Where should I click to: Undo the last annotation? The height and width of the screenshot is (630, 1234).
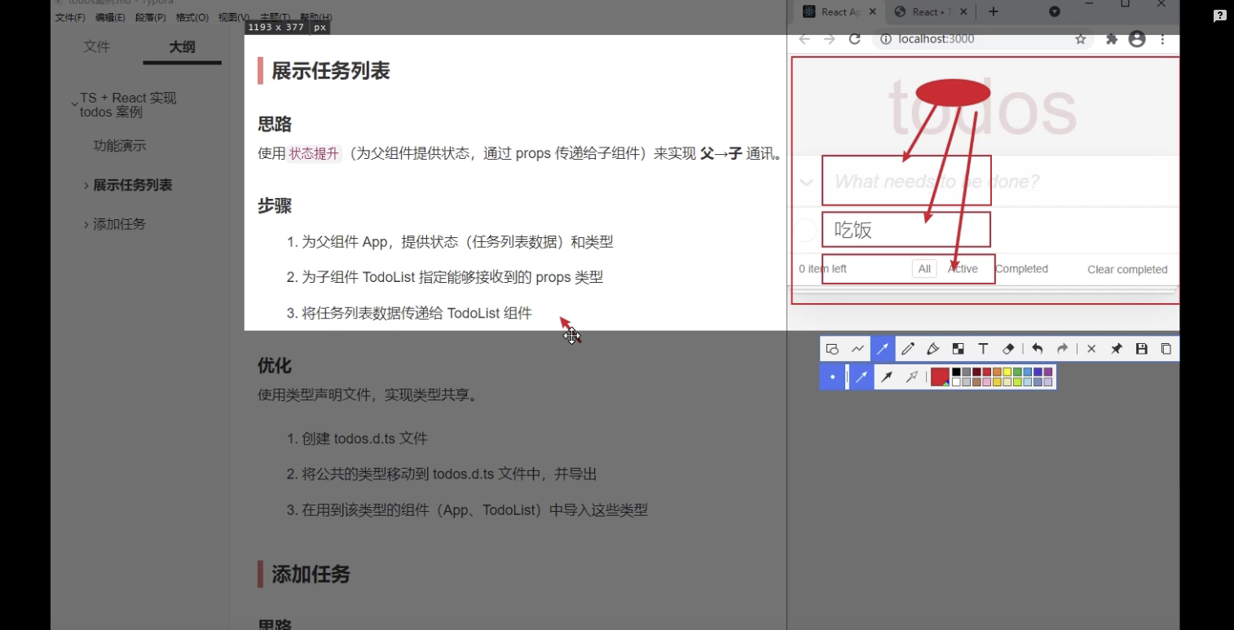[1037, 349]
